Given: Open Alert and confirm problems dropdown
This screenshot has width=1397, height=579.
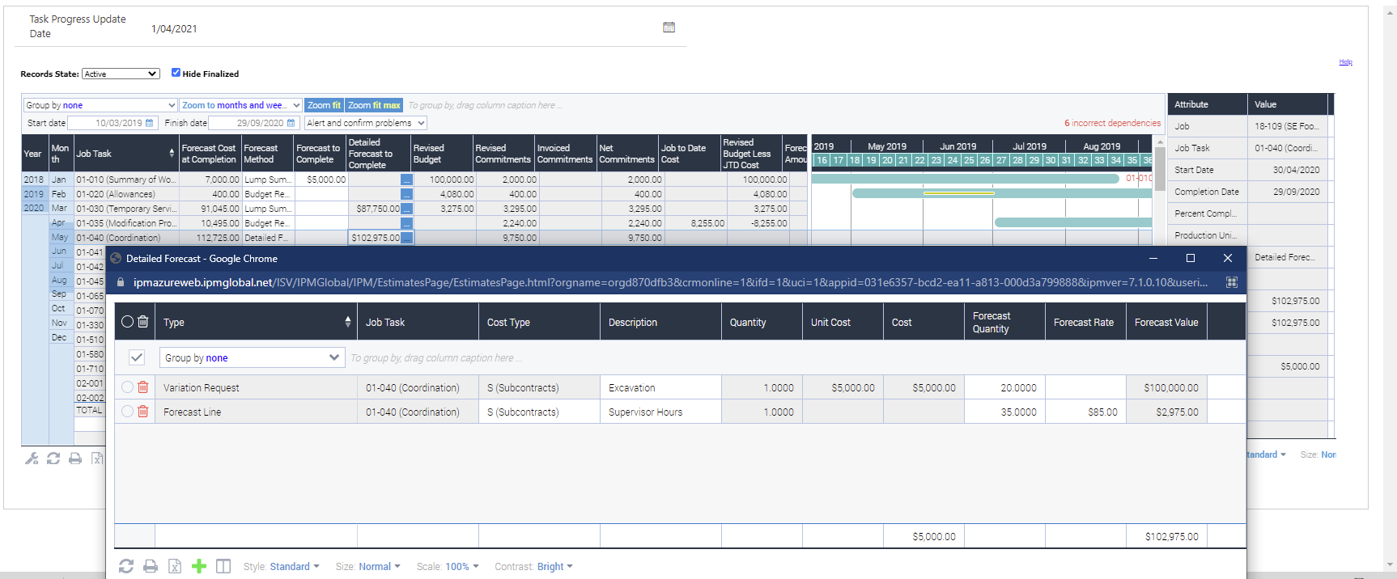Looking at the screenshot, I should 366,123.
